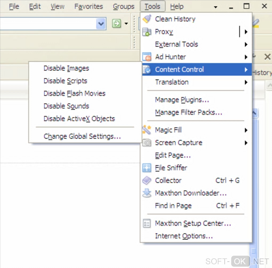Click the Maxthon Downloader icon
This screenshot has width=272, height=268.
(x=147, y=193)
